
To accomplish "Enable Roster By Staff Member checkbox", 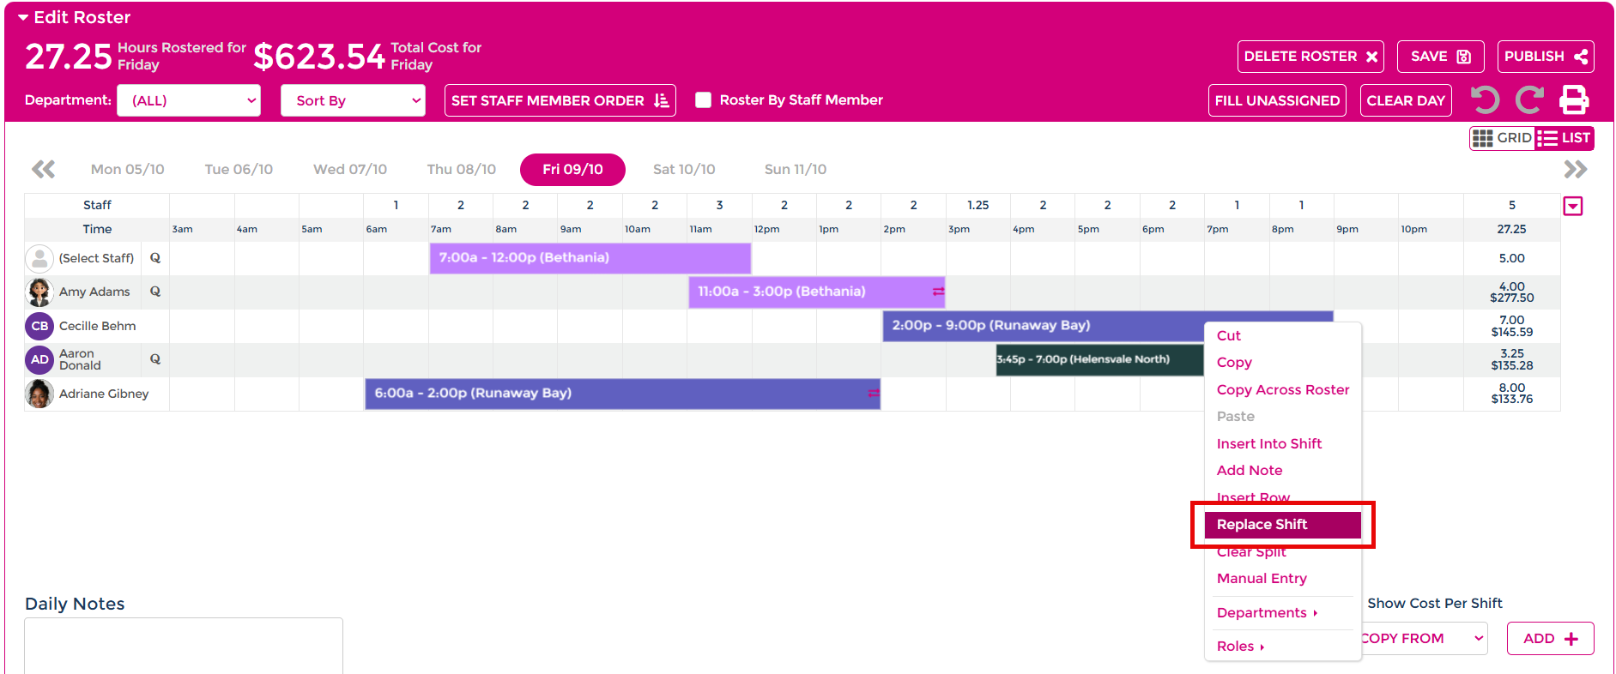I will 703,99.
